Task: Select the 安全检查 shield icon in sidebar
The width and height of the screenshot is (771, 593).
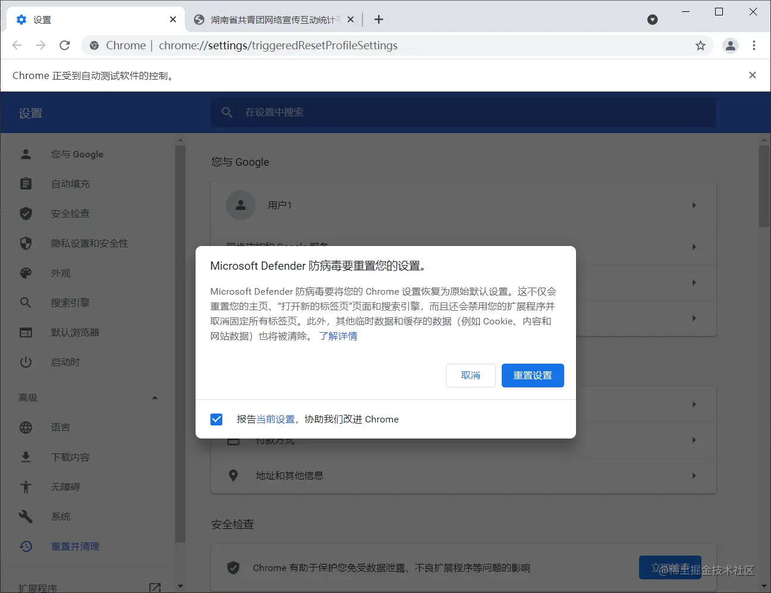Action: pos(26,213)
